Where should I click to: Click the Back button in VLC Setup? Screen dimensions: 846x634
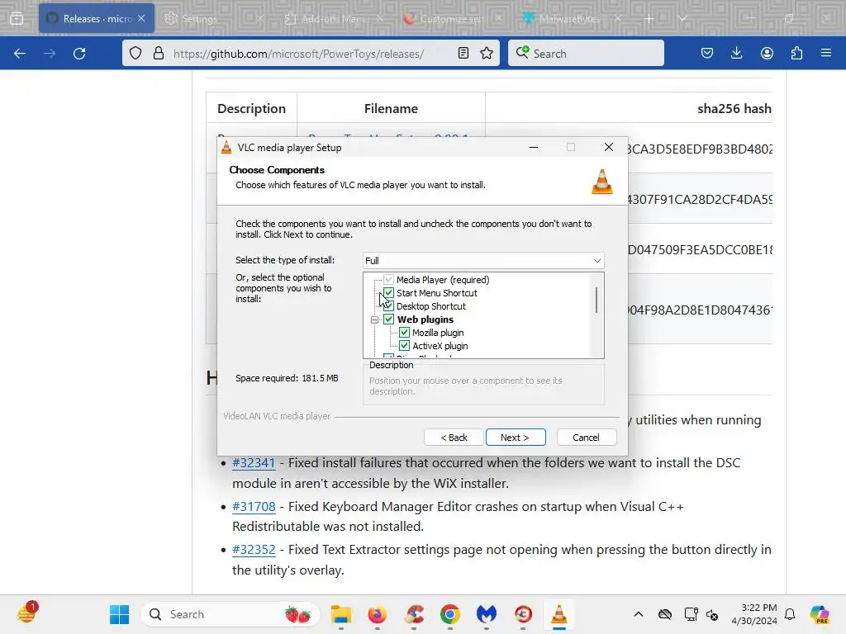coord(454,438)
